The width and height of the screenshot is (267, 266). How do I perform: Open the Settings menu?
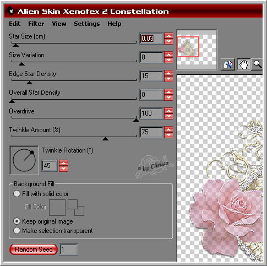point(87,24)
